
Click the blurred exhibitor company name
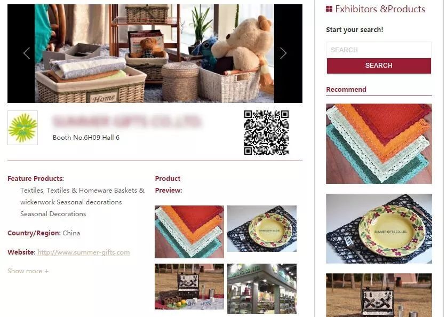pos(127,121)
